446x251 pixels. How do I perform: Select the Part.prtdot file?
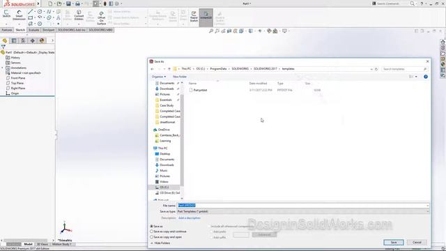point(200,90)
